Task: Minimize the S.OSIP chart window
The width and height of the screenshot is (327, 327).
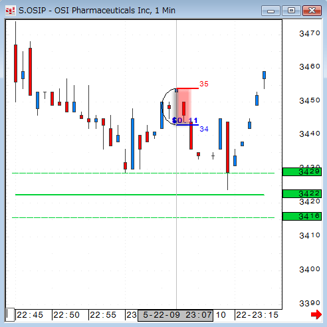Action: (271, 11)
